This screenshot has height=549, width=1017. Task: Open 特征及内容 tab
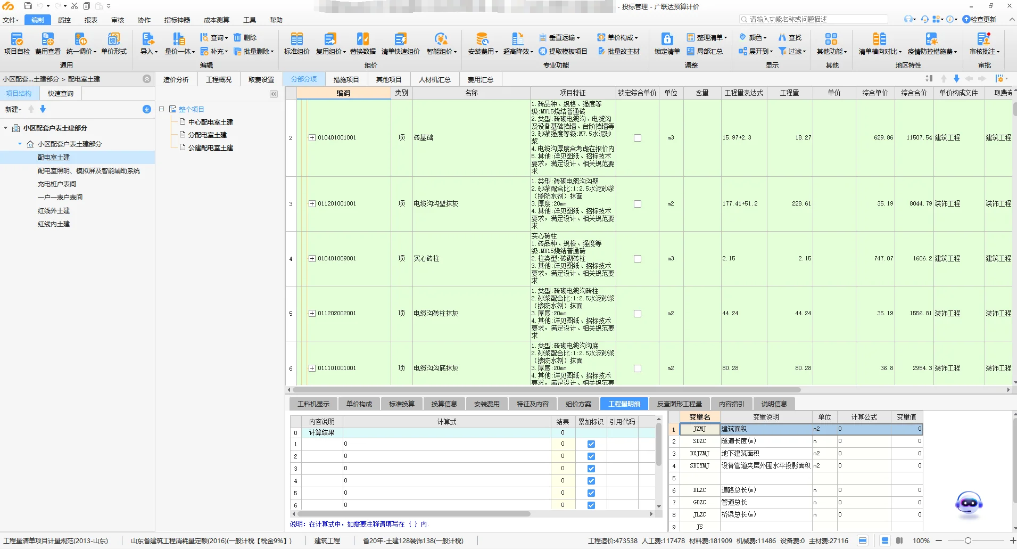click(533, 404)
